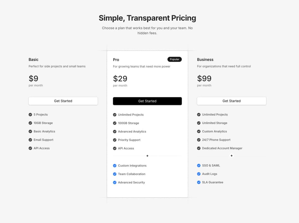
Task: Click the checkmark icon beside 5 Projects
Action: tap(30, 114)
